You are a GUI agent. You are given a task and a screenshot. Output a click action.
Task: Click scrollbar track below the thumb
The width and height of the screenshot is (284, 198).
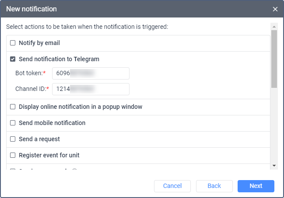point(274,127)
